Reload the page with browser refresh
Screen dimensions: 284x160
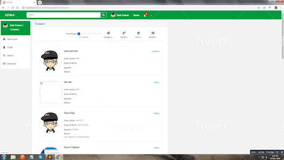click(x=13, y=8)
